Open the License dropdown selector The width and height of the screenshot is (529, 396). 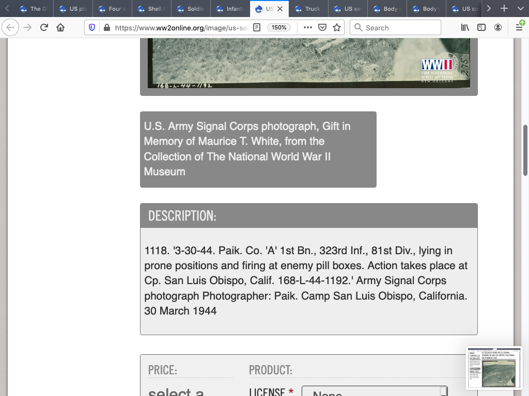point(374,392)
